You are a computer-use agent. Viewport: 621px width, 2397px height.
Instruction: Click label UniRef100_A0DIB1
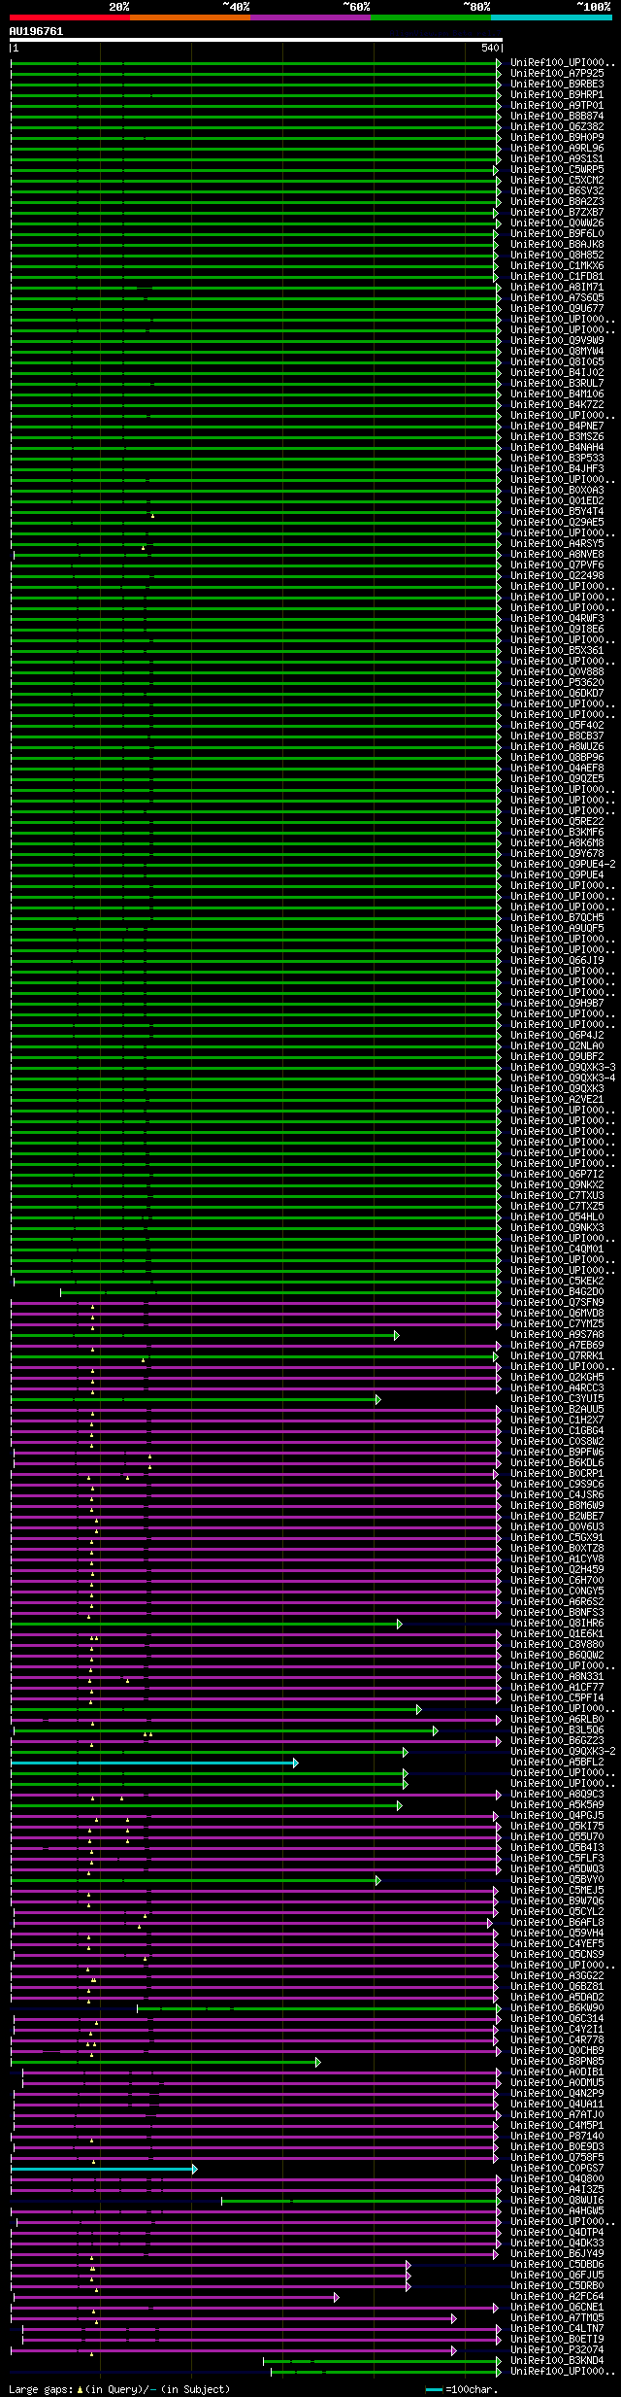click(557, 2072)
